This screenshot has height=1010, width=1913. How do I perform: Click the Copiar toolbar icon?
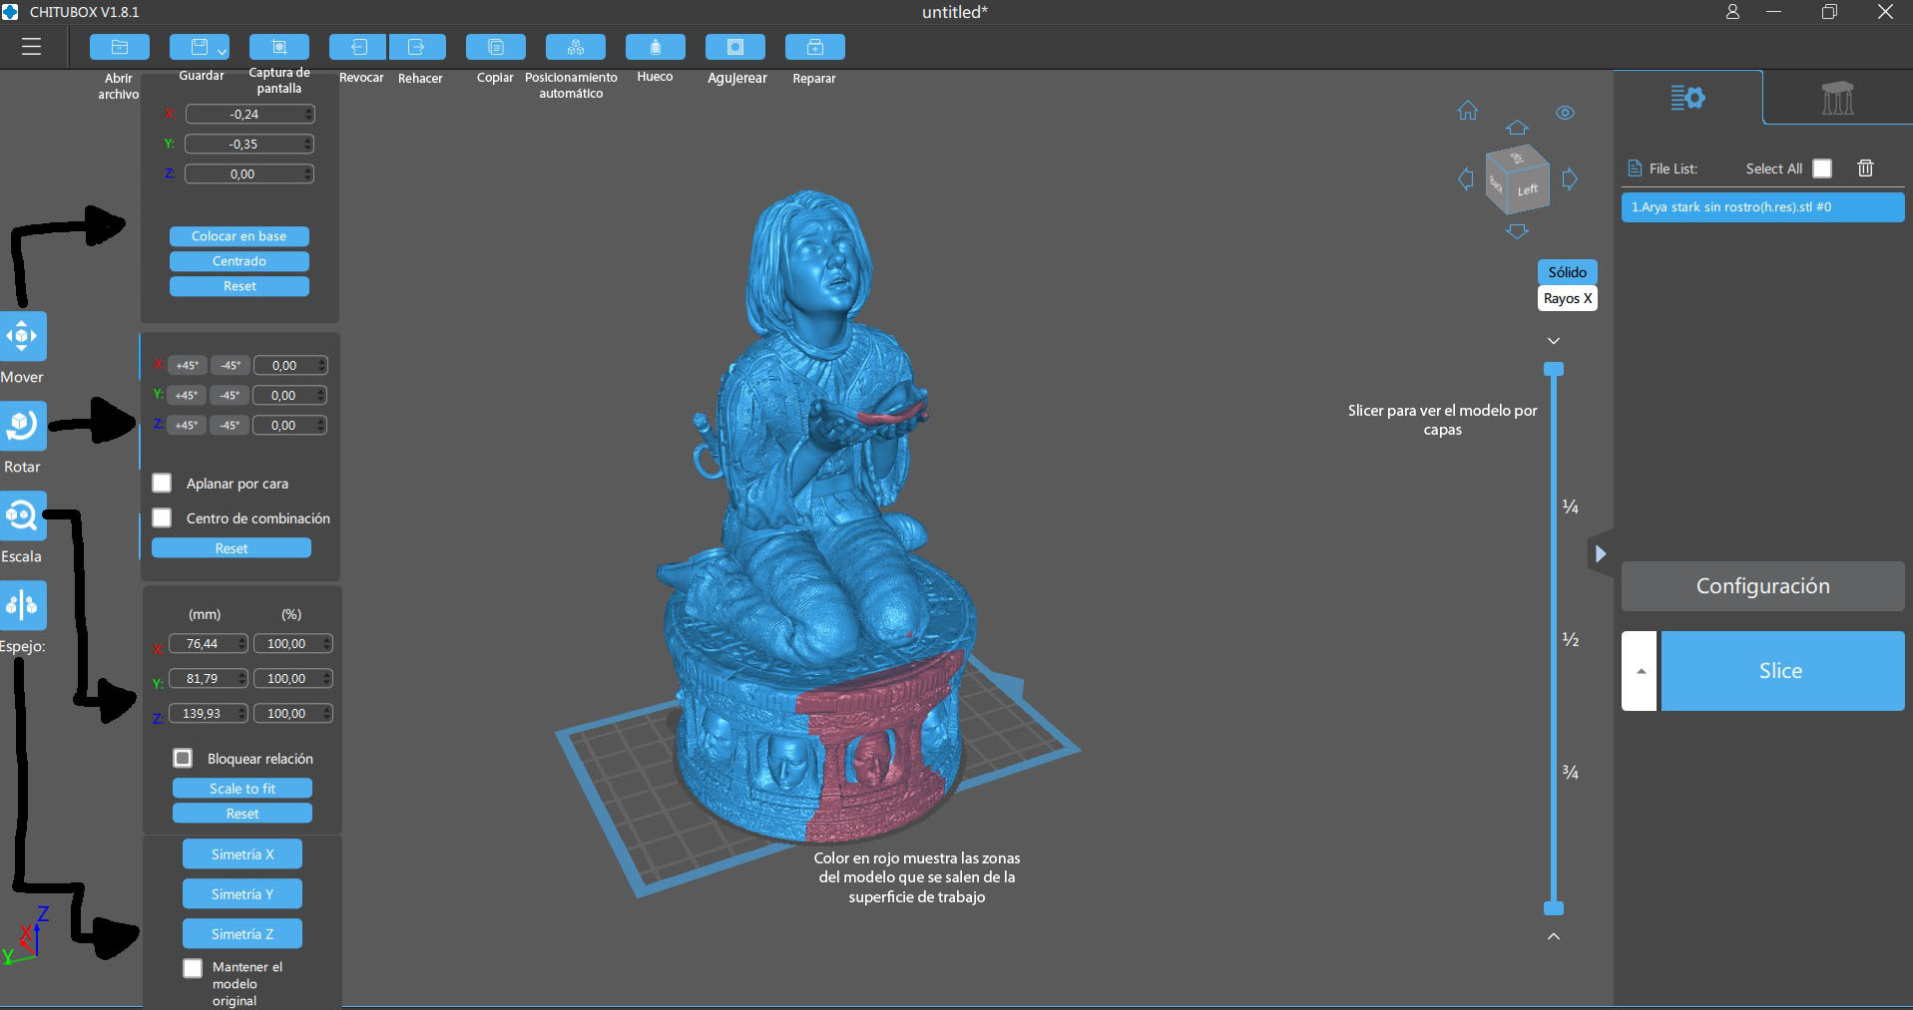point(496,47)
